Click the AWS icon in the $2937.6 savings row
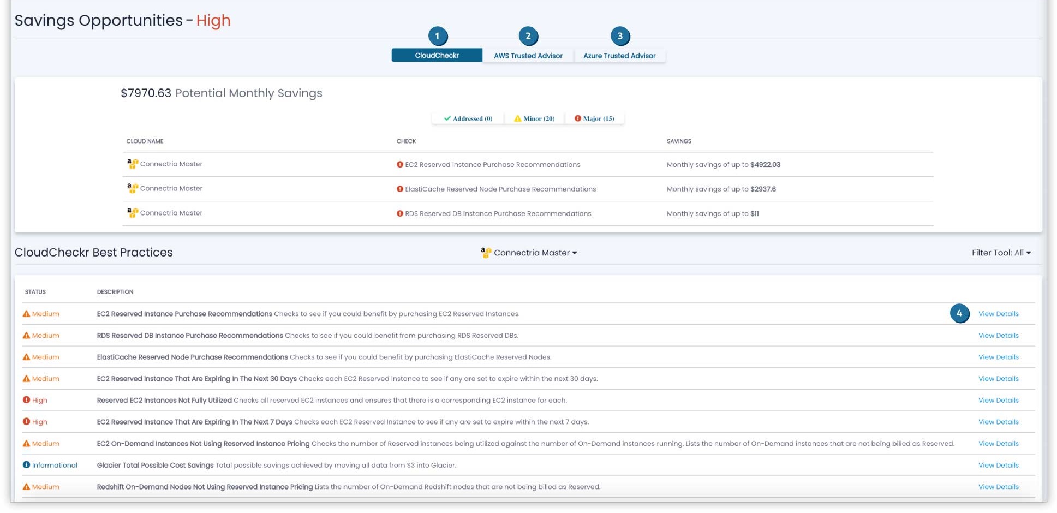 133,188
